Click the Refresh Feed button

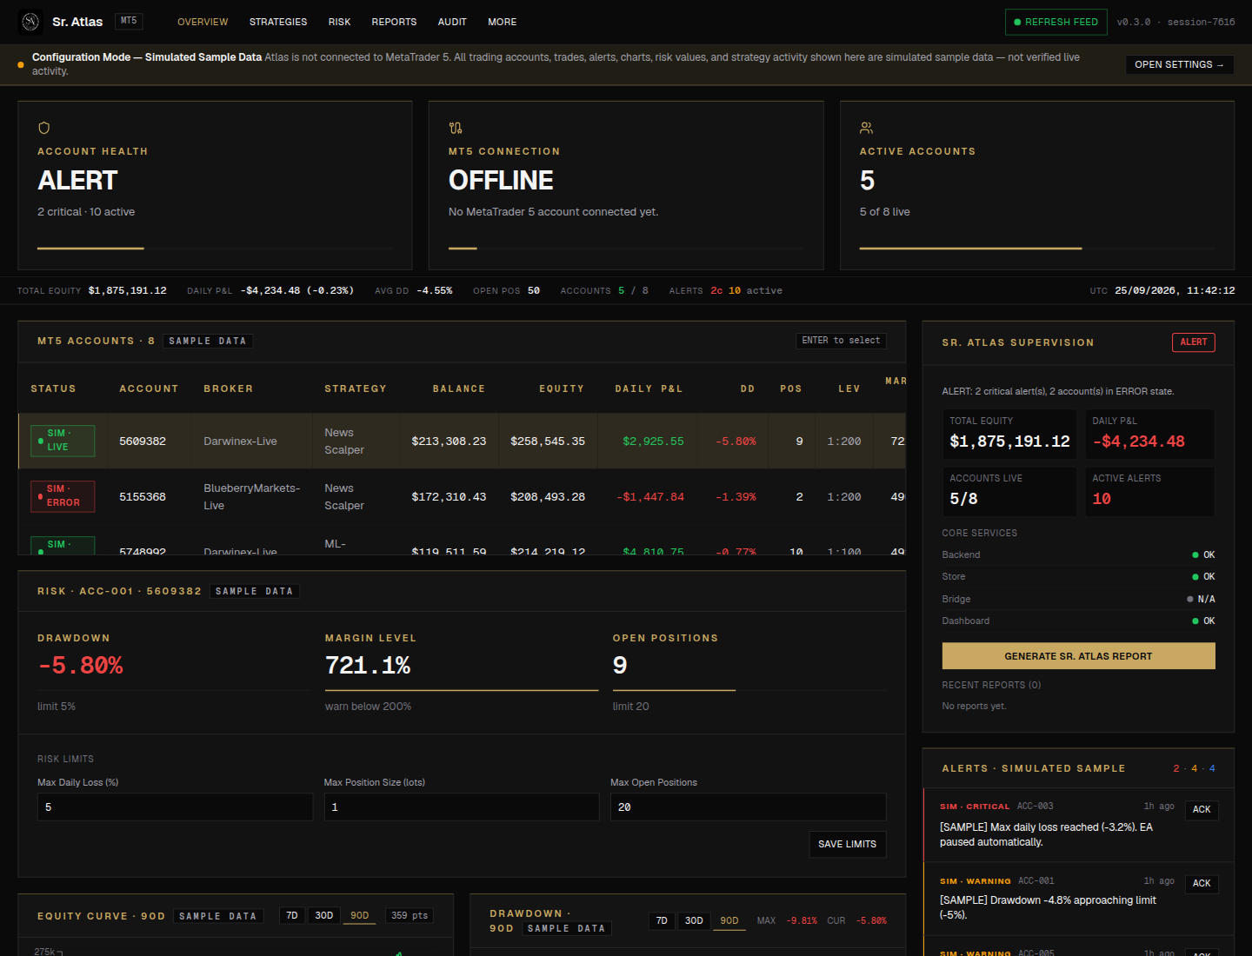pos(1056,22)
